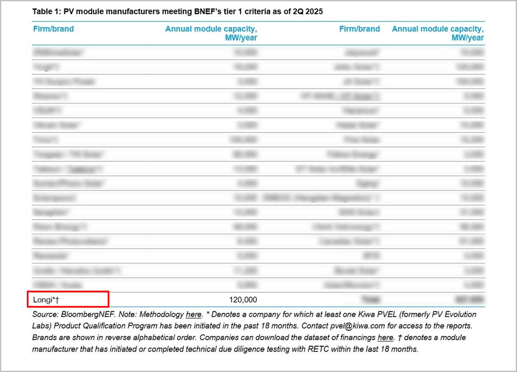This screenshot has width=517, height=372.
Task: Click the Annual module capacity header above 120,000
Action: pos(211,33)
